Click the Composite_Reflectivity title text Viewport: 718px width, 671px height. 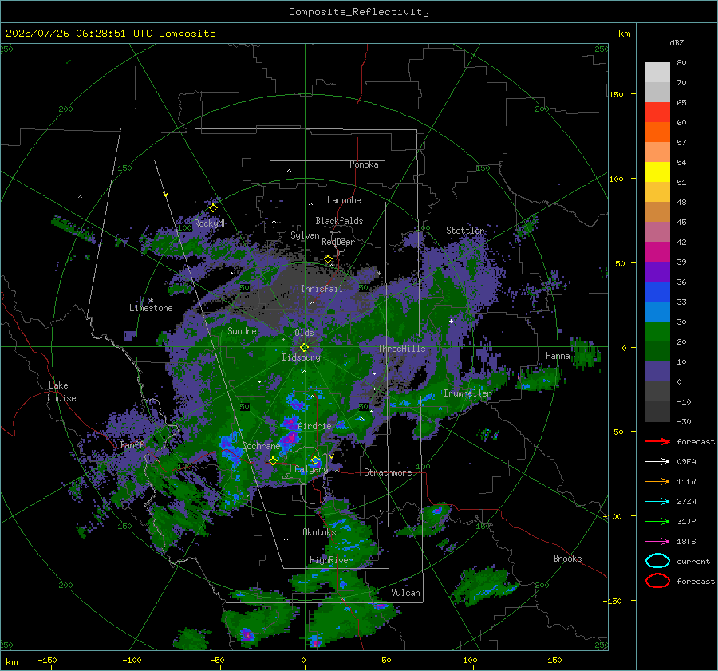tap(358, 12)
